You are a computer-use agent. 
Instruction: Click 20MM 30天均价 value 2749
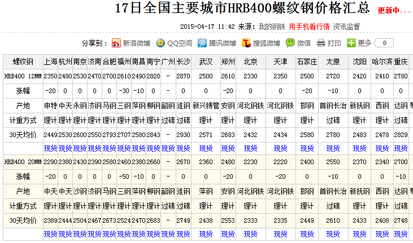pyautogui.click(x=183, y=220)
